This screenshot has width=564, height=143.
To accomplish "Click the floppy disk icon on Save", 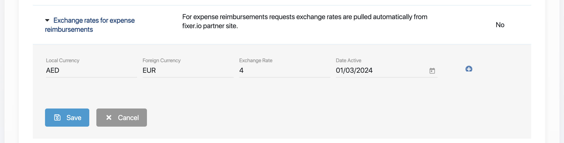I will click(x=57, y=117).
